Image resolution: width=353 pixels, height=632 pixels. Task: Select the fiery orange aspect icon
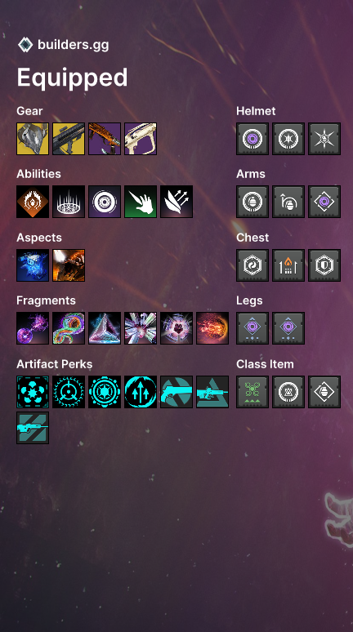coord(69,265)
